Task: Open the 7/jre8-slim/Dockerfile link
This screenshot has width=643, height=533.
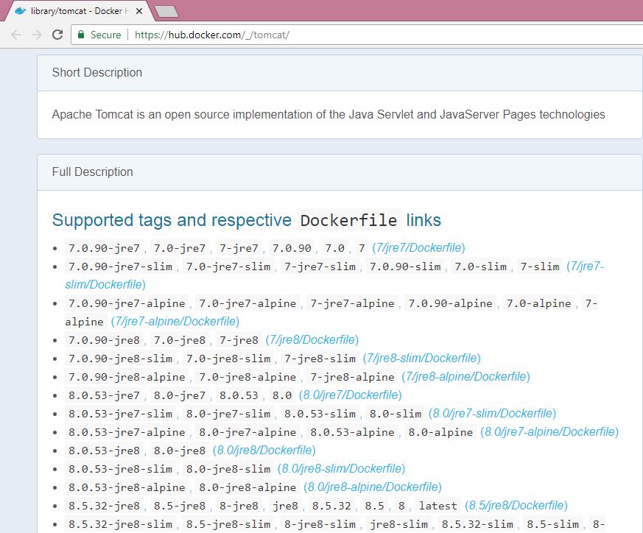Action: (421, 358)
